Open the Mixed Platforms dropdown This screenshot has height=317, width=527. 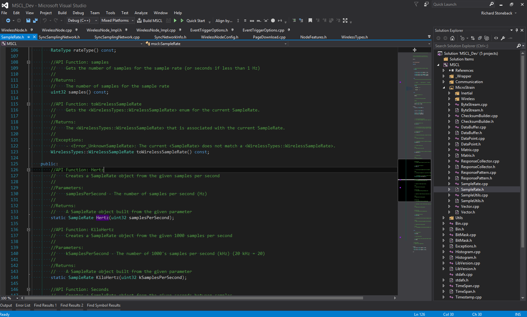tap(117, 20)
